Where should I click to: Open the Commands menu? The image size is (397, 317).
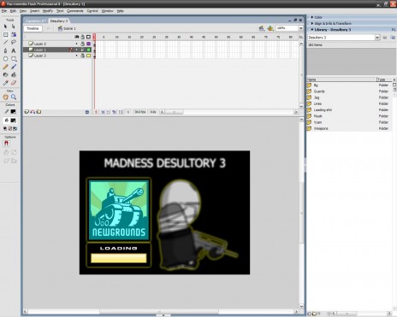click(75, 11)
